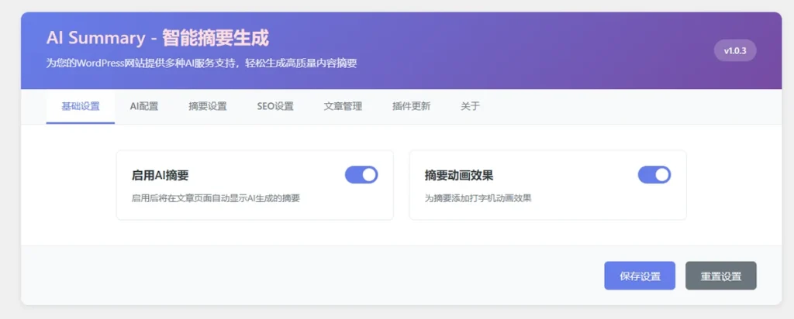Open the 文章管理 tab
This screenshot has width=794, height=319.
pyautogui.click(x=343, y=107)
